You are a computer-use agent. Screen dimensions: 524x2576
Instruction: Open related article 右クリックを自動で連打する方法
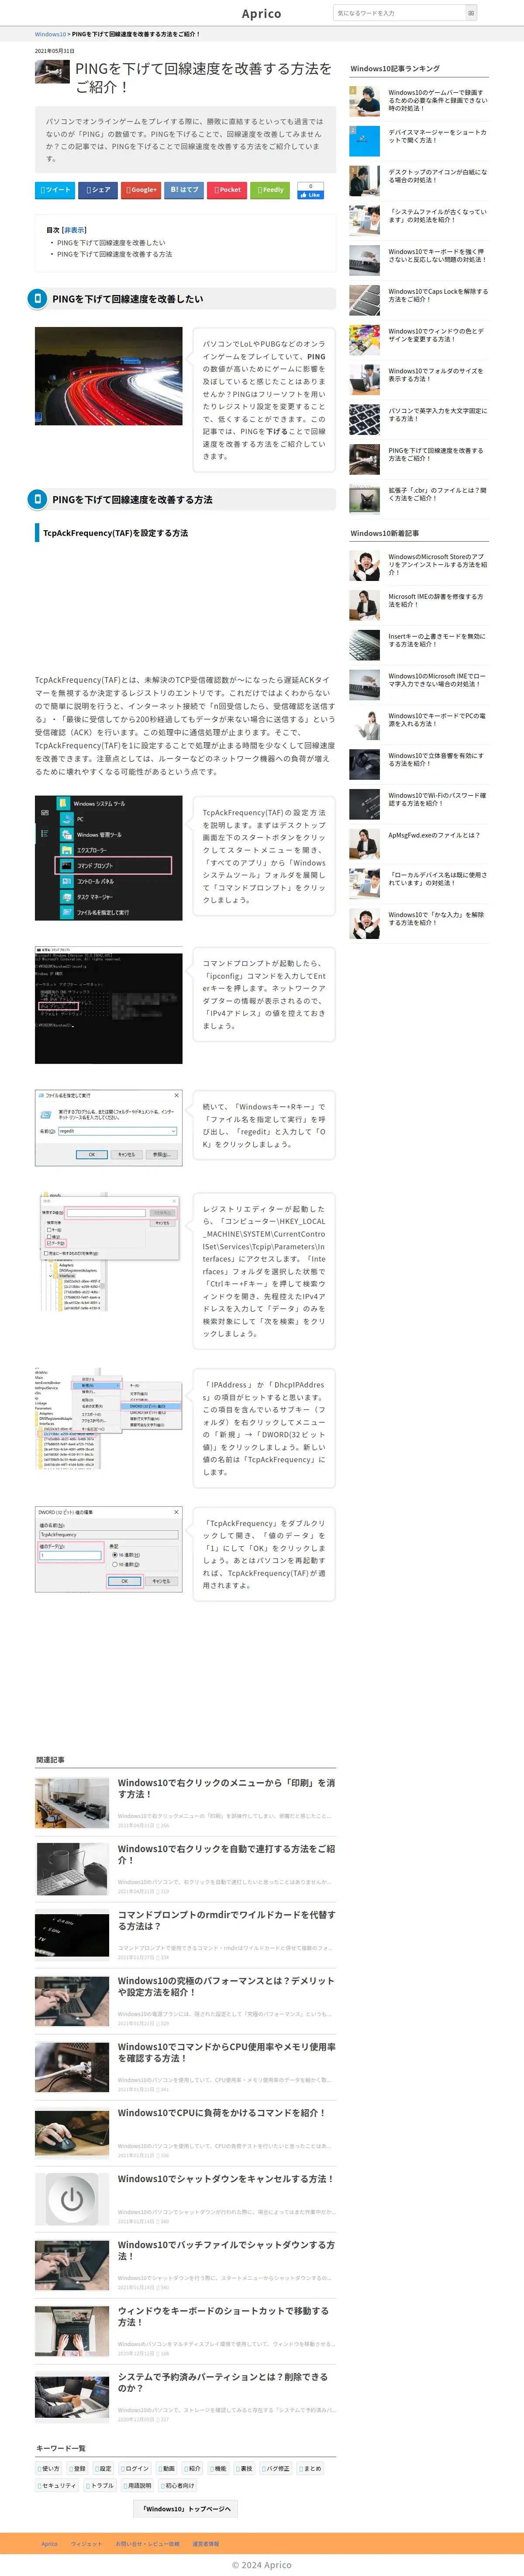226,1854
